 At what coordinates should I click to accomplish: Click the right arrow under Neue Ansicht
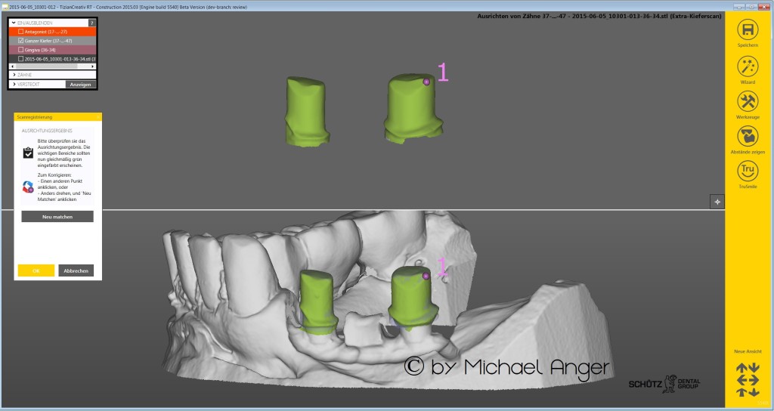pyautogui.click(x=754, y=380)
